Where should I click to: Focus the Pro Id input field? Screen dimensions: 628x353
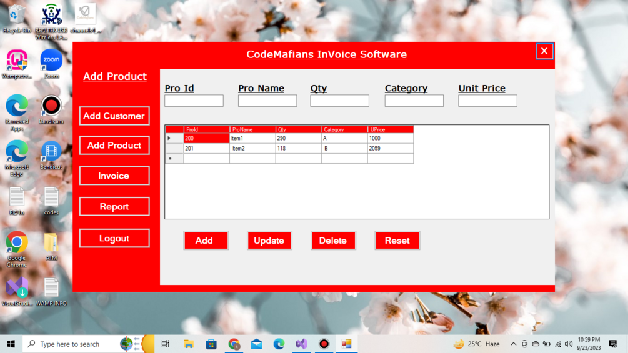click(194, 101)
